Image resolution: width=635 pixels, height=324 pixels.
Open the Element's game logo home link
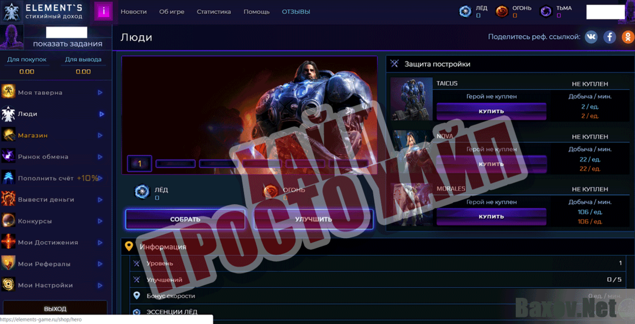point(43,11)
